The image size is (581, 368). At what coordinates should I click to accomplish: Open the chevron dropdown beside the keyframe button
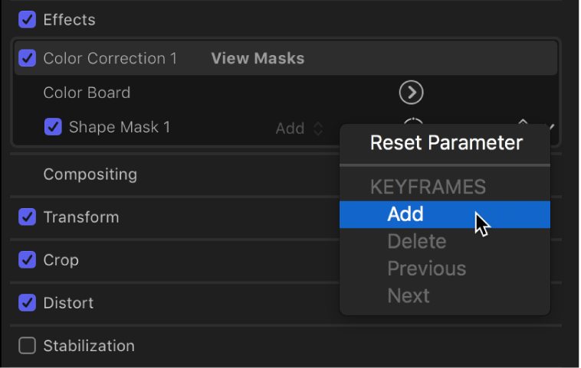[551, 125]
